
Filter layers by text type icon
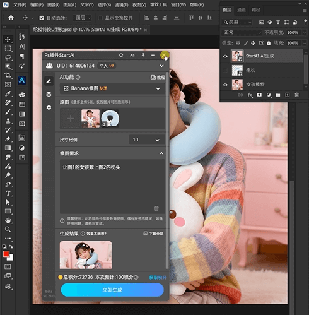[x=278, y=22]
